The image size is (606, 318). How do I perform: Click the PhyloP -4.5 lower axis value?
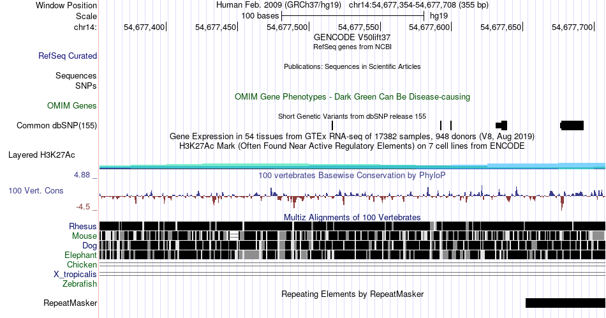click(83, 207)
